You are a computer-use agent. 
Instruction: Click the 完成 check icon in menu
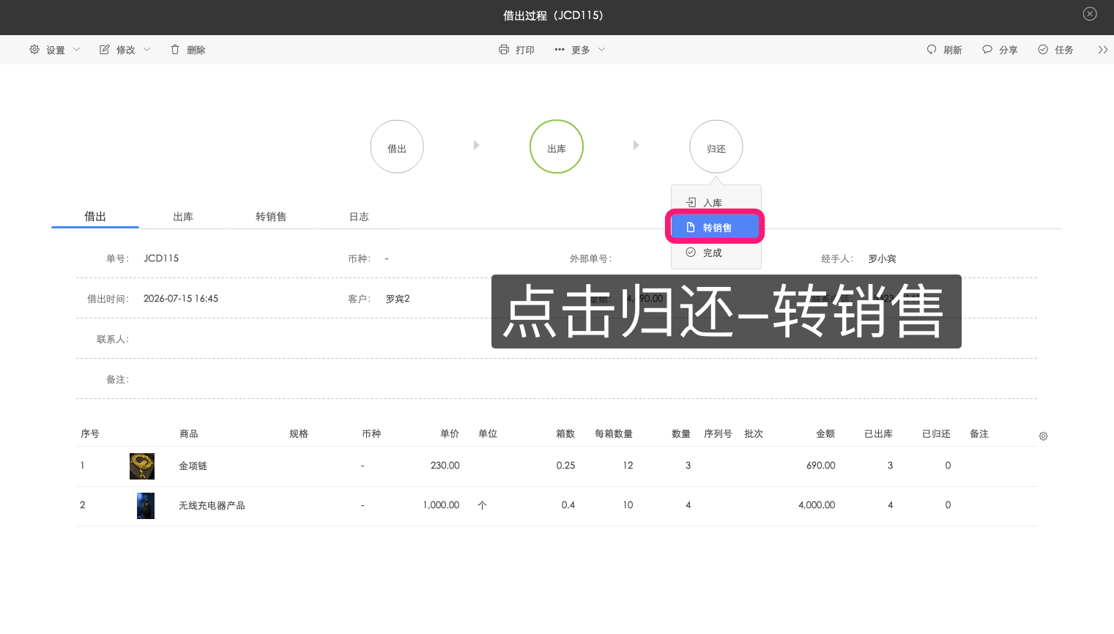coord(691,252)
